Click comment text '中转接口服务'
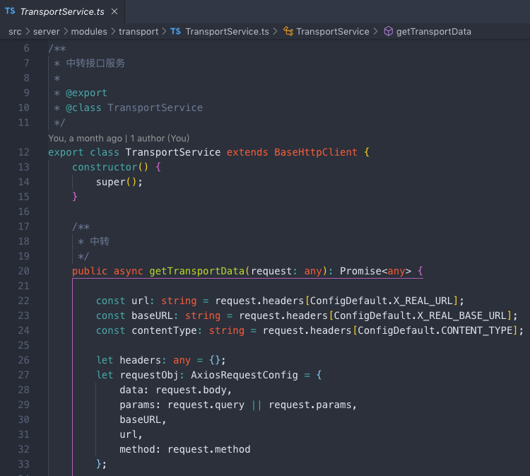Viewport: 530px width, 476px height. [x=95, y=63]
